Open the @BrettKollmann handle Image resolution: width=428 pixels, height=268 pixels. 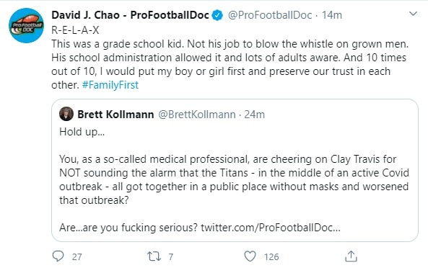pyautogui.click(x=197, y=115)
